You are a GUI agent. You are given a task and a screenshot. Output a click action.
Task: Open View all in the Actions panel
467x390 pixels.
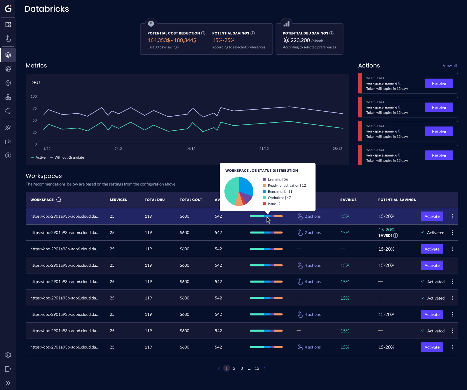point(449,65)
